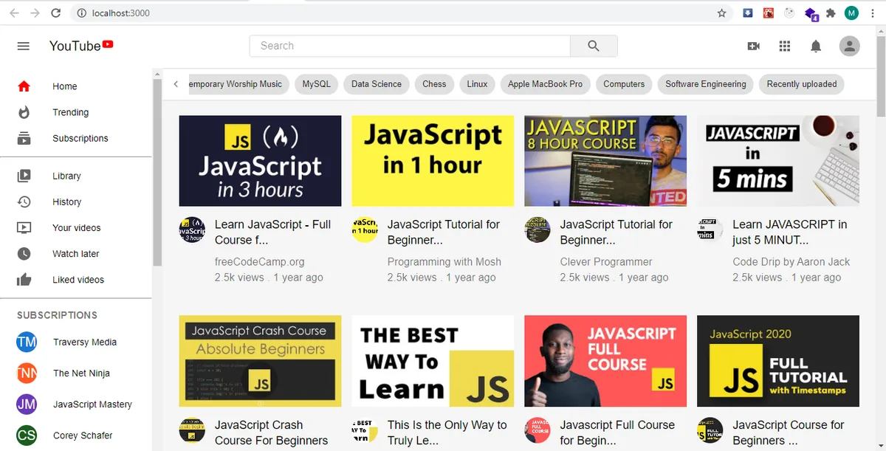Go to Home in the sidebar
This screenshot has height=451, width=886.
65,86
